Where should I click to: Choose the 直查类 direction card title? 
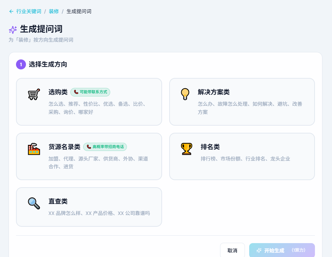58,201
